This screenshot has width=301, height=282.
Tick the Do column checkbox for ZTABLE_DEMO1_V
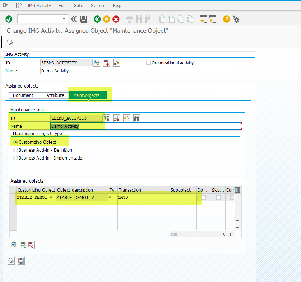click(204, 197)
